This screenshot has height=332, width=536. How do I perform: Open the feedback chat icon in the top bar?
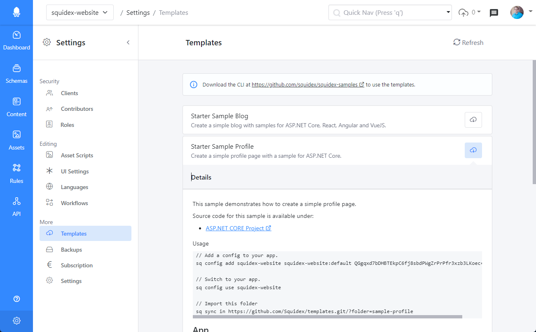(494, 12)
